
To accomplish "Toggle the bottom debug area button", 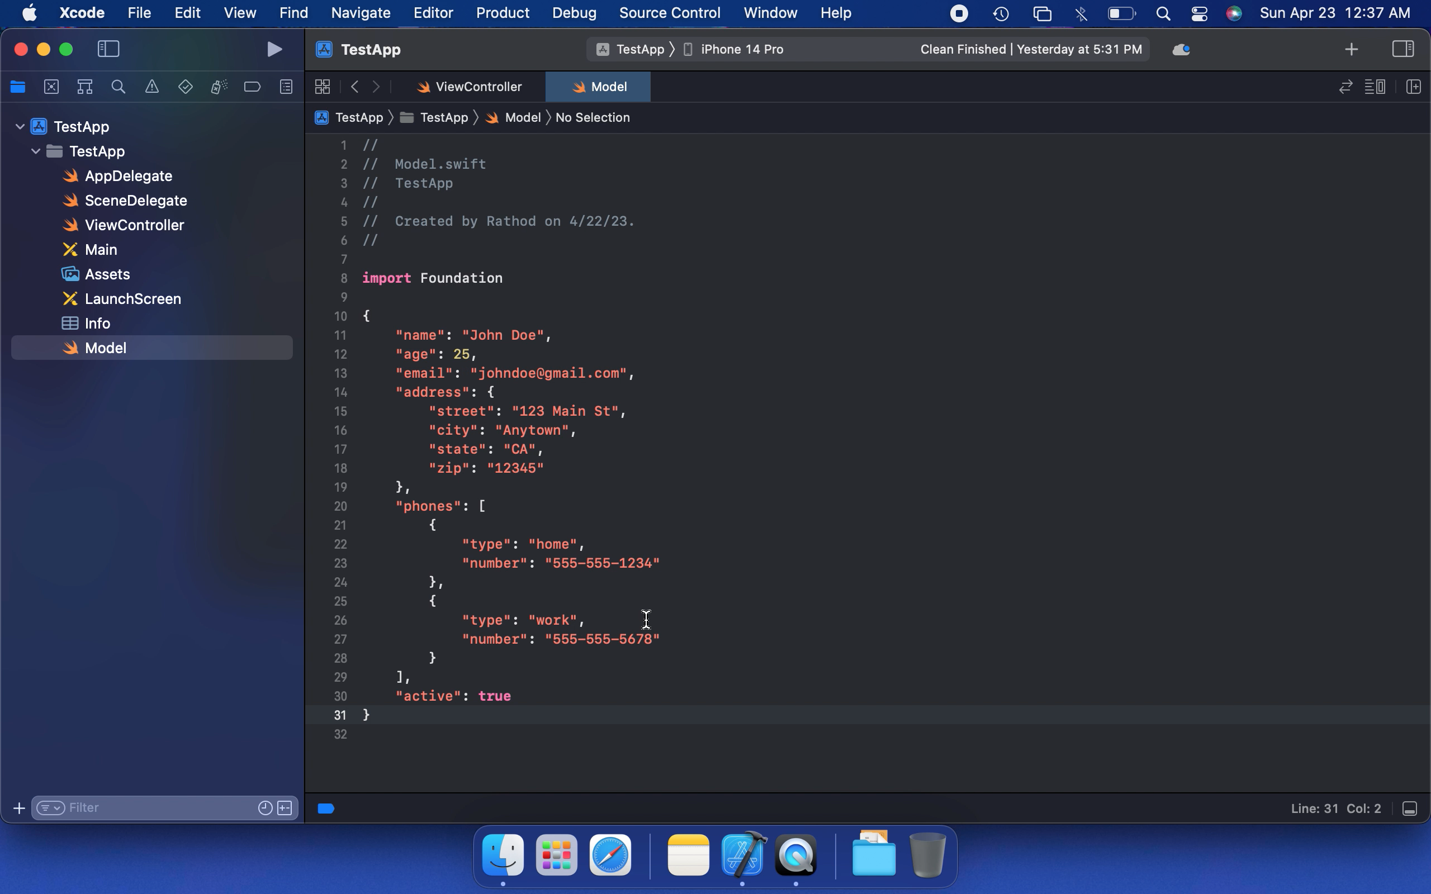I will (x=1410, y=809).
